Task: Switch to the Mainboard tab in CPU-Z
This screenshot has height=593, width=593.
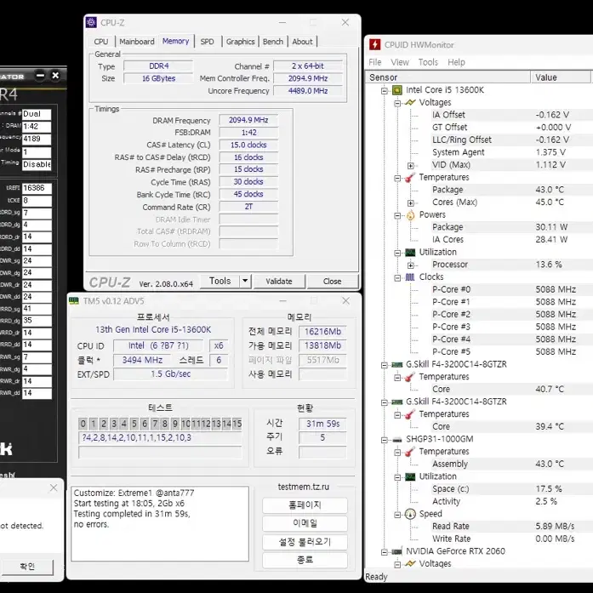Action: (x=137, y=42)
